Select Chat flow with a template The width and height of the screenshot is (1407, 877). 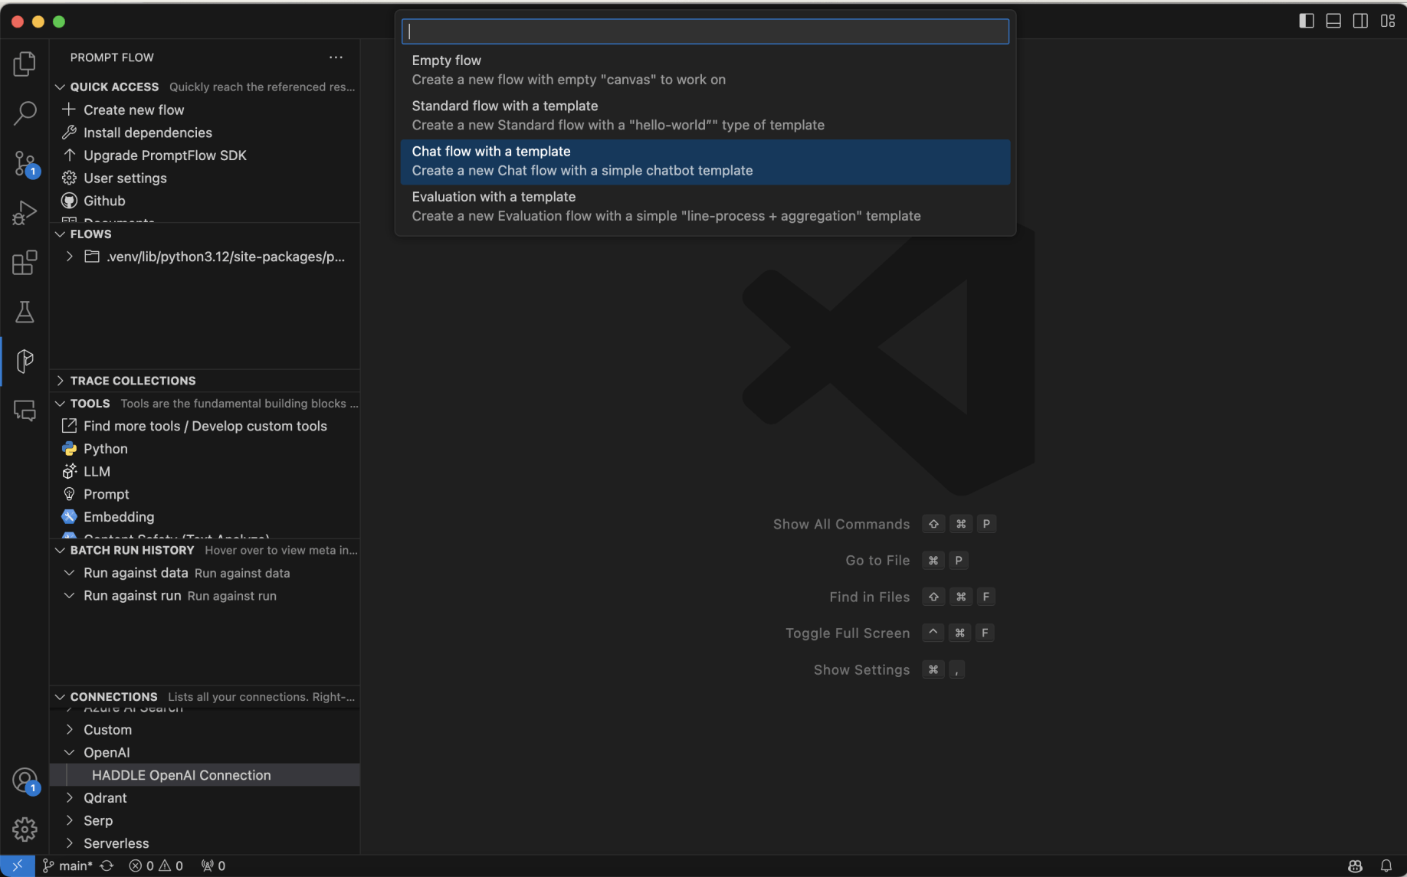704,161
